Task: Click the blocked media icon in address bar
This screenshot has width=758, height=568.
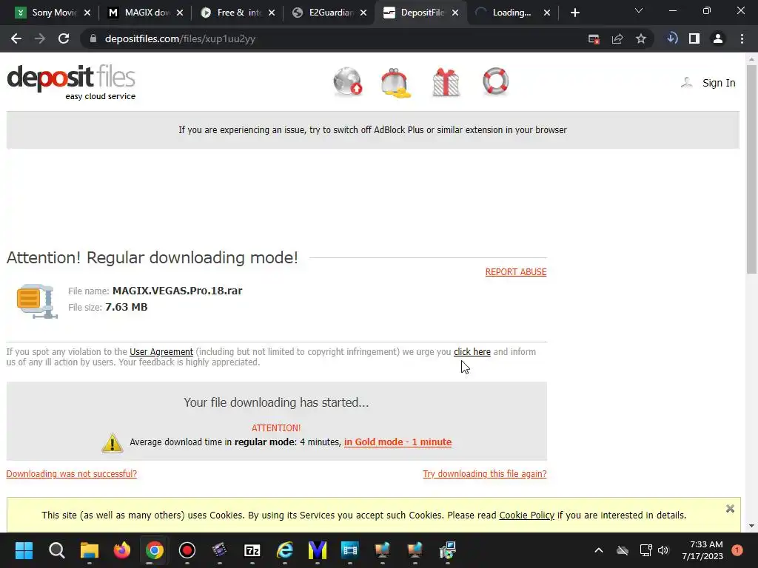Action: click(594, 38)
